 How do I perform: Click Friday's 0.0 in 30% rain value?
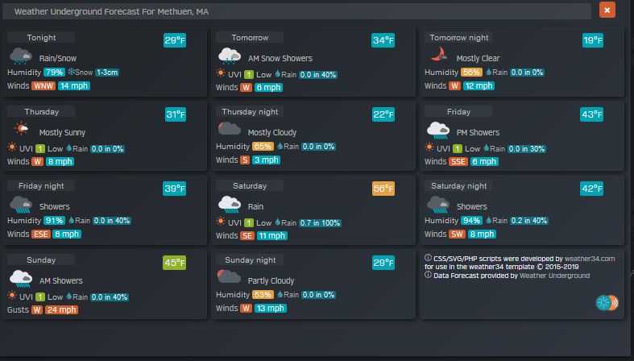[527, 149]
